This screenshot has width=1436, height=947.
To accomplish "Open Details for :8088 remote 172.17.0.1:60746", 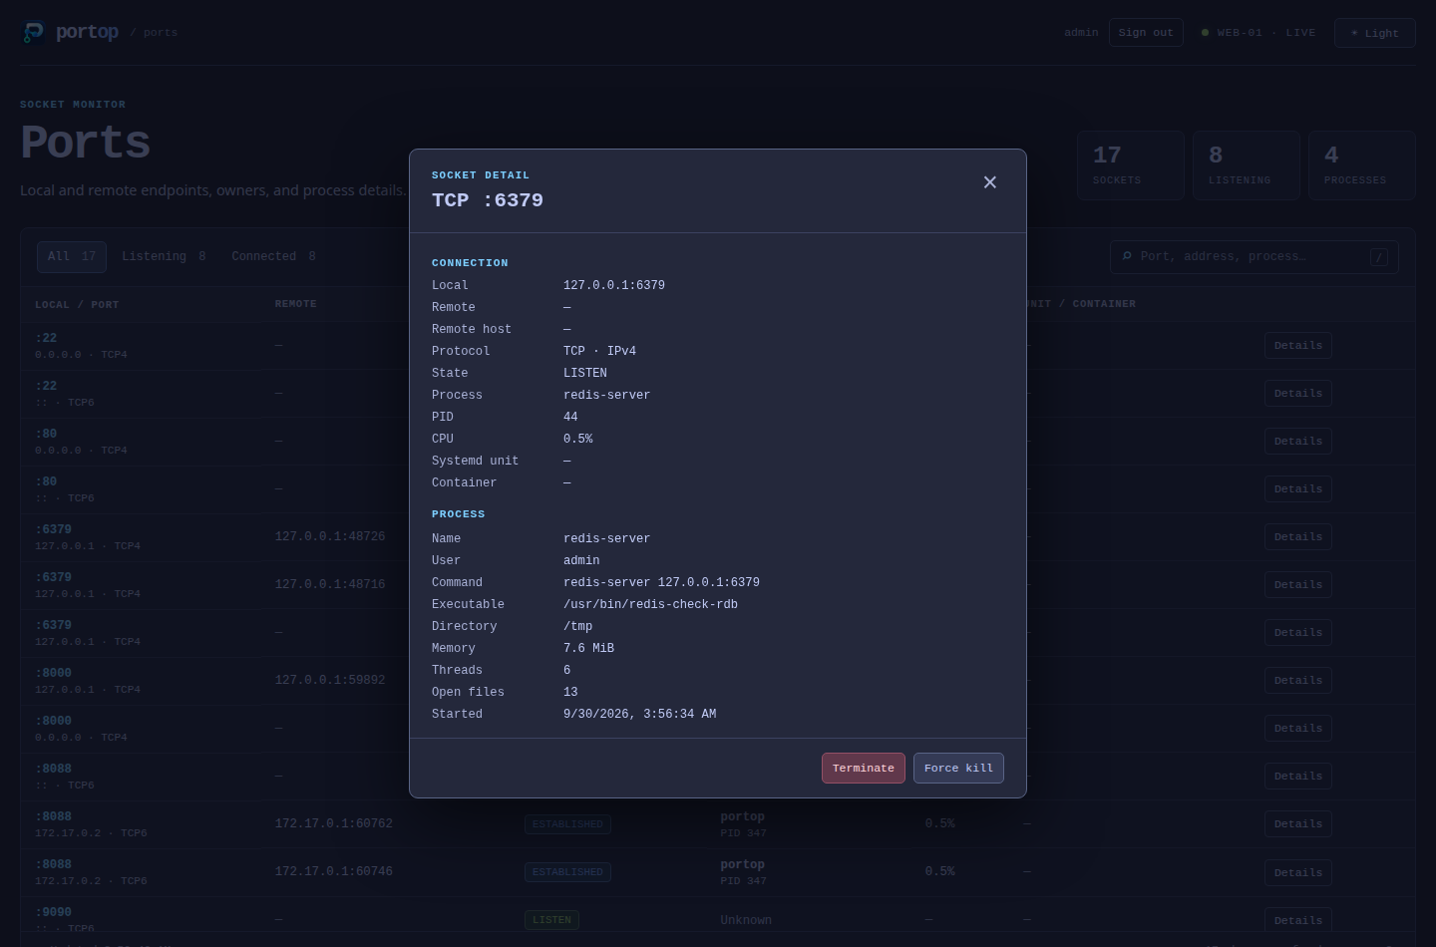I will [1297, 872].
